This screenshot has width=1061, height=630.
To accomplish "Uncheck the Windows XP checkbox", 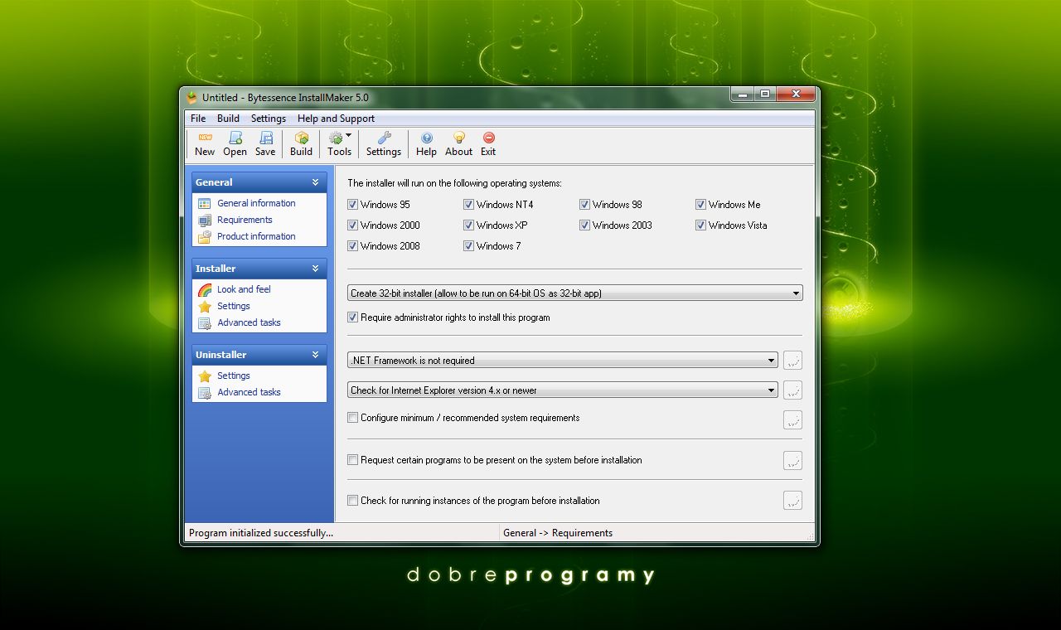I will 469,225.
